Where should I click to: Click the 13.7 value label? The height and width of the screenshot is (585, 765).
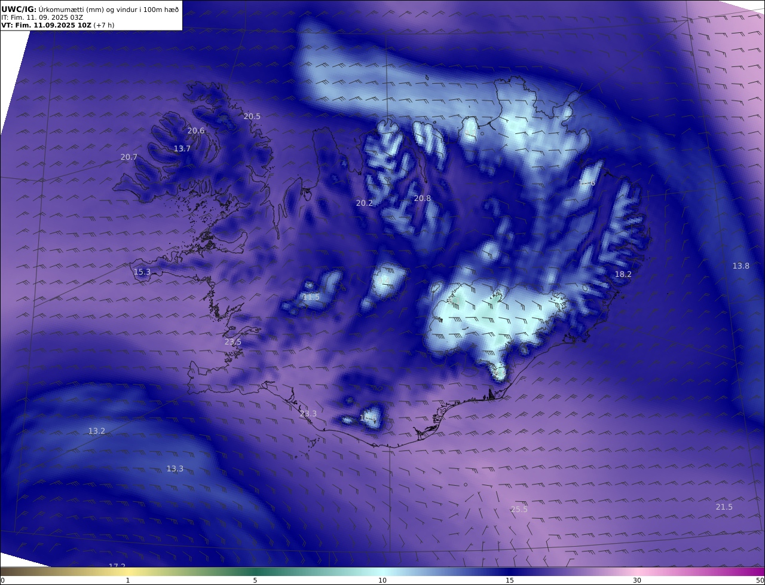click(x=182, y=149)
